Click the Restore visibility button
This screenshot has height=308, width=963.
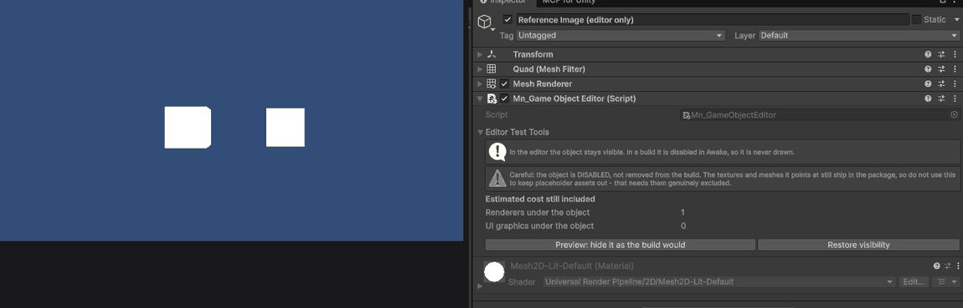pyautogui.click(x=858, y=245)
